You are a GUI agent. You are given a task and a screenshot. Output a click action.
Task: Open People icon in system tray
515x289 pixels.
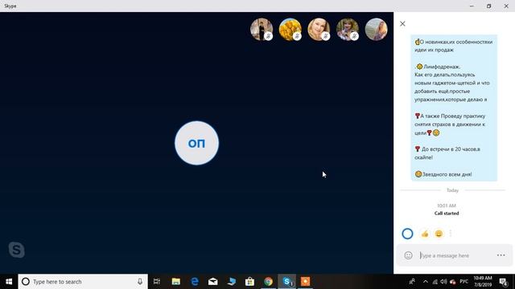[x=411, y=282]
